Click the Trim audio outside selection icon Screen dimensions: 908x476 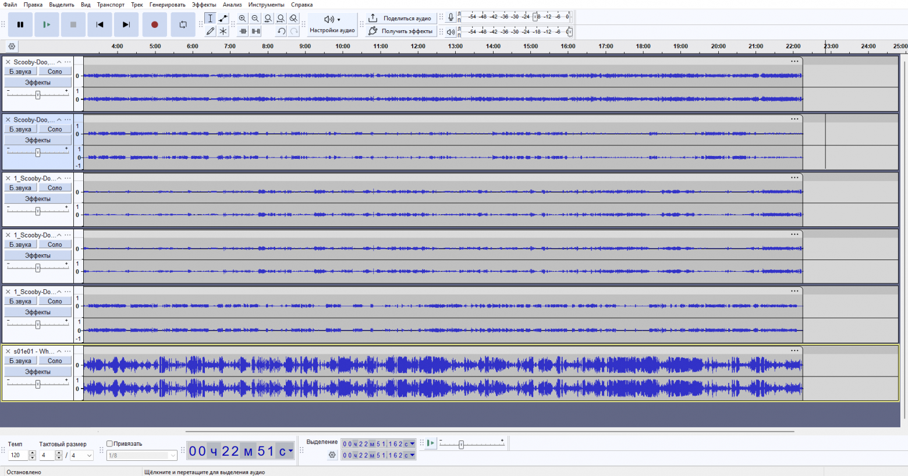[243, 31]
